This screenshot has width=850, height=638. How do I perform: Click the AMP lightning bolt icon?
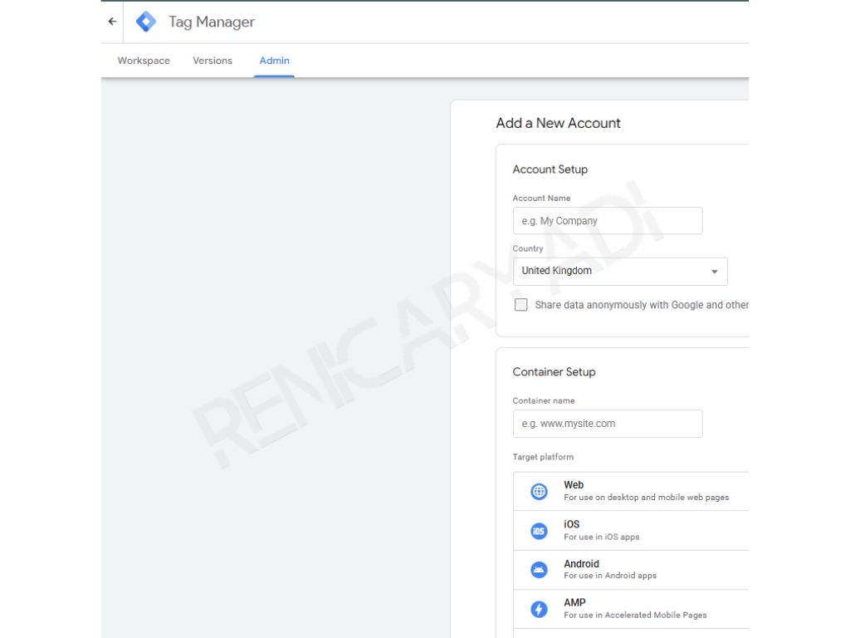coord(539,609)
